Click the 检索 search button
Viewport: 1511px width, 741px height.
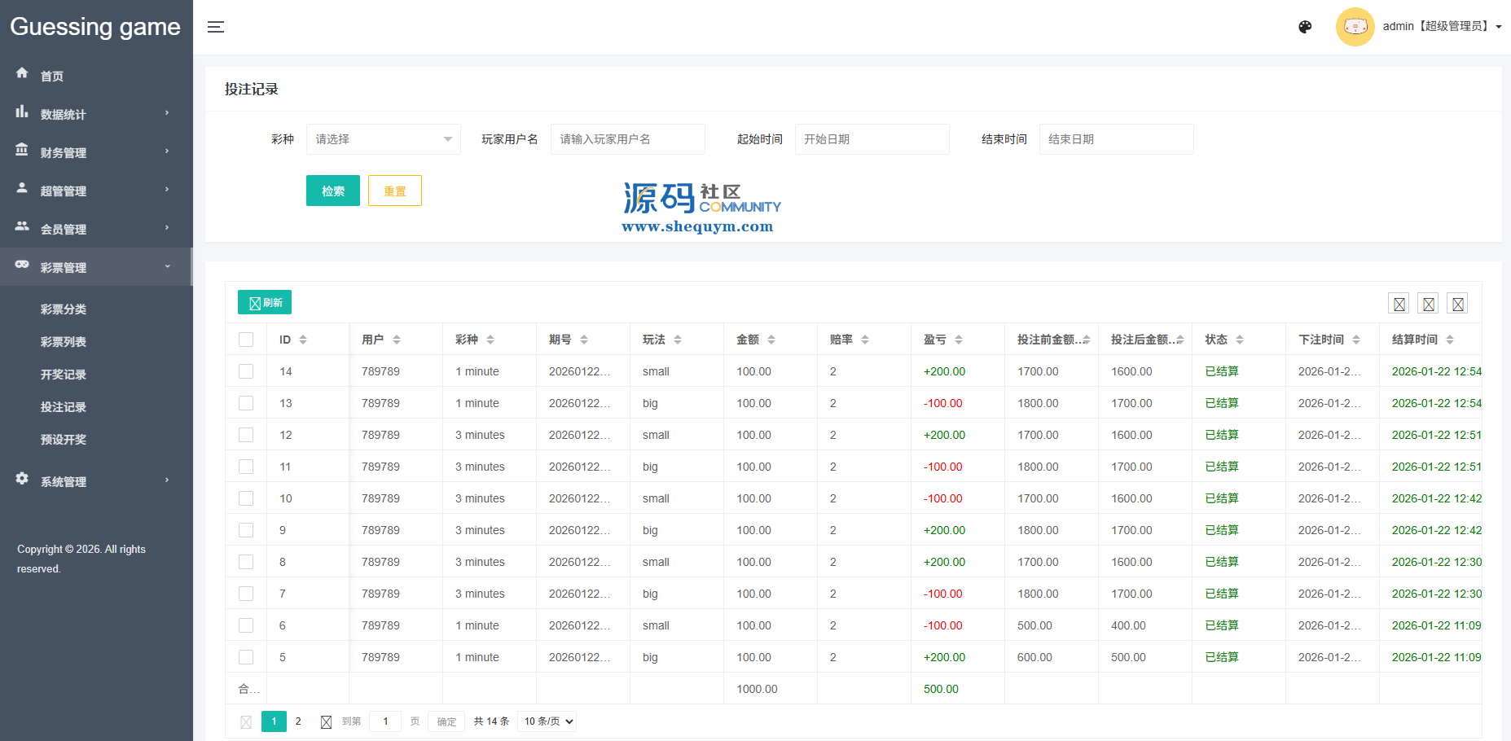click(332, 191)
